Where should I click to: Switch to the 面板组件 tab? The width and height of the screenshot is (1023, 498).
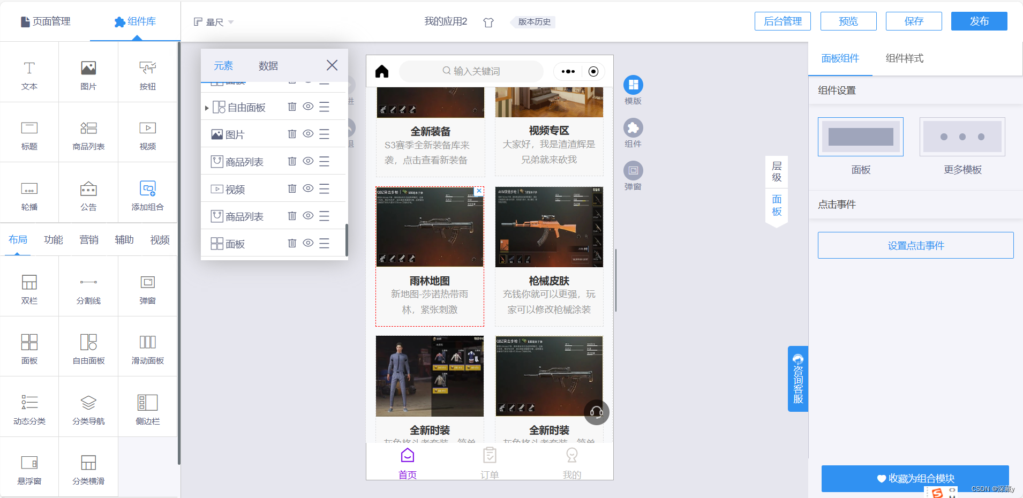pos(840,58)
